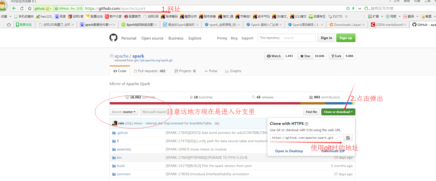Click the repository language bar
Viewport: 436px width, 181px height.
232,103
